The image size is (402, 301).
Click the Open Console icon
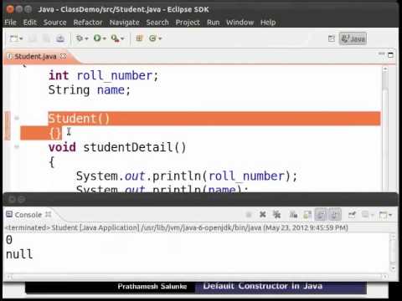pos(383,215)
